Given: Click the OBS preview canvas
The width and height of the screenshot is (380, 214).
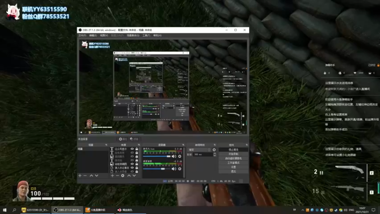Looking at the screenshot, I should point(163,87).
